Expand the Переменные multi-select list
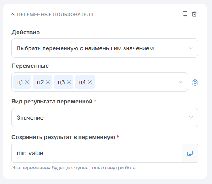The width and height of the screenshot is (212, 184). coord(181,82)
